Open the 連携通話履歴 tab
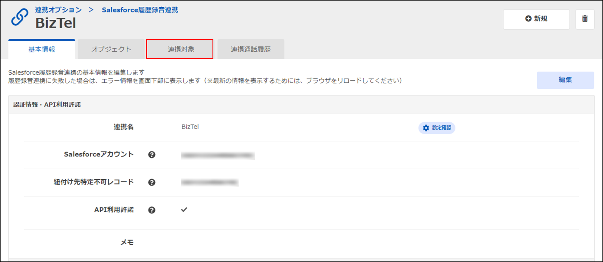 251,49
